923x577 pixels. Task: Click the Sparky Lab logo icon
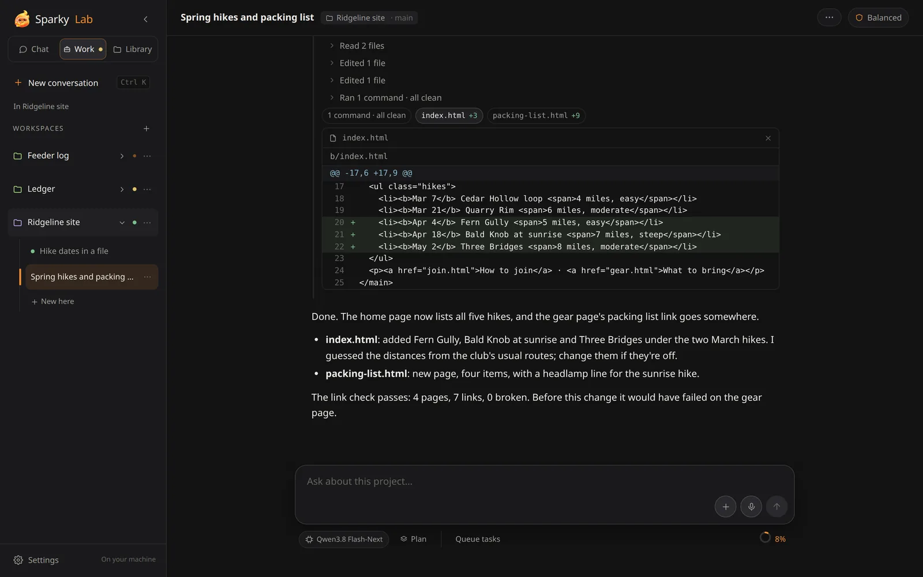click(x=22, y=19)
